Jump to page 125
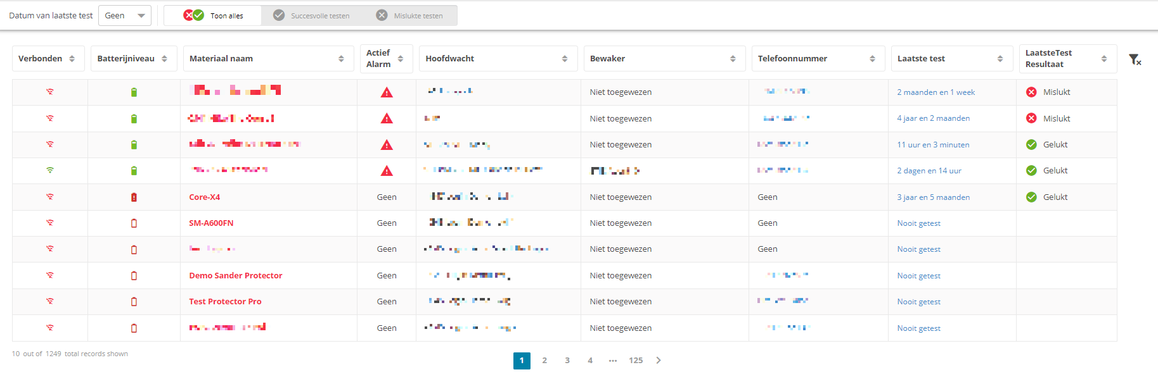 point(636,361)
